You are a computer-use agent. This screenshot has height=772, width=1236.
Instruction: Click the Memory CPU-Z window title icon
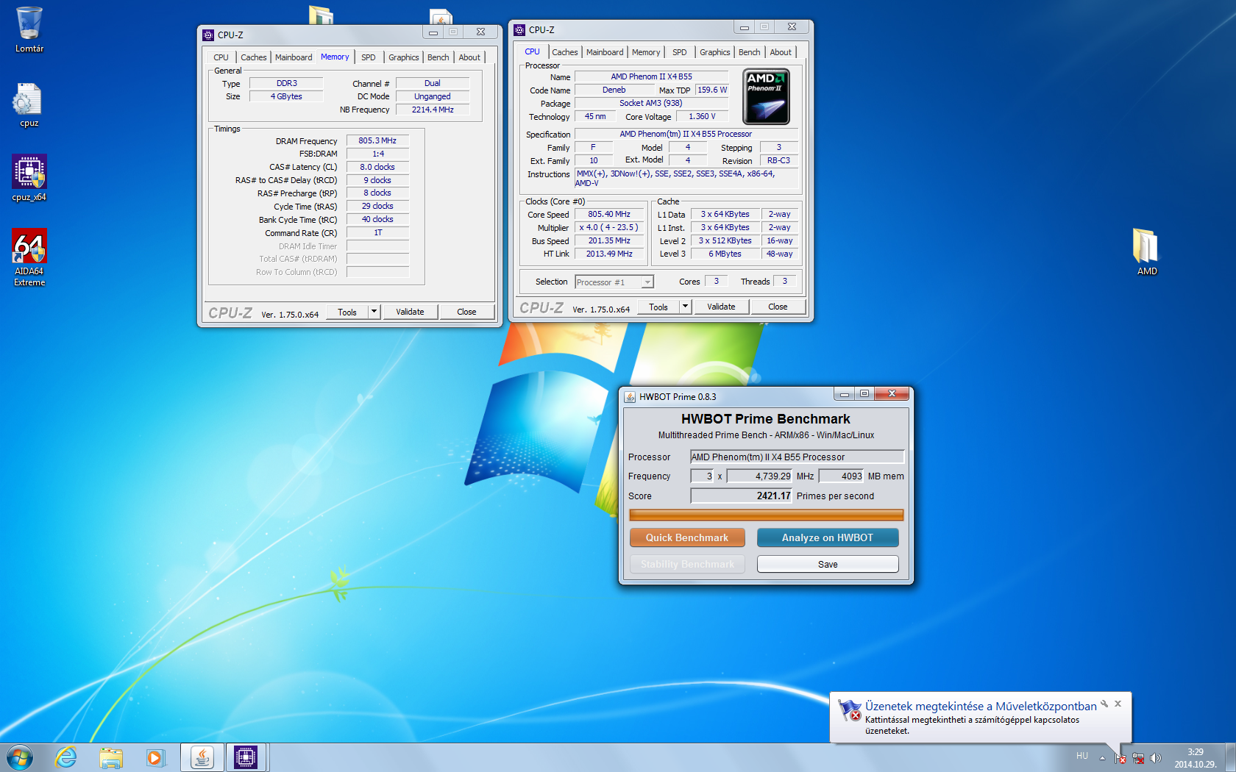click(208, 35)
